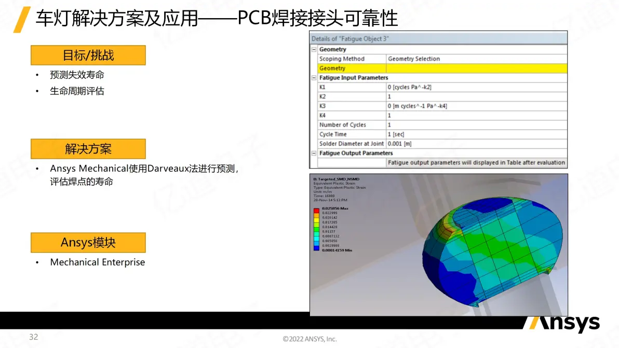This screenshot has height=348, width=619.
Task: Click the Number of Cycles label cell
Action: click(352, 125)
